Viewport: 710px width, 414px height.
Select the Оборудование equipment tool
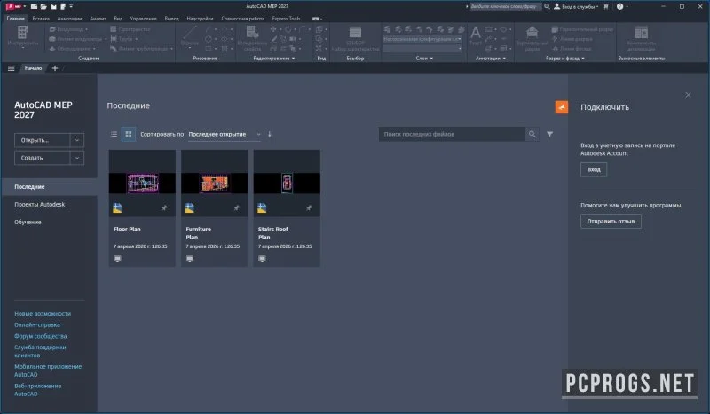click(73, 49)
